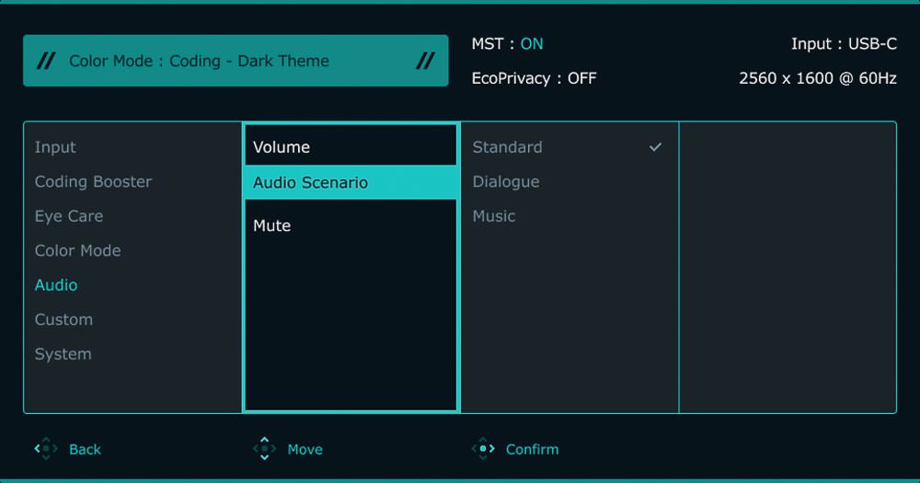Click the Back joystick icon
Screen dimensions: 920x483
tap(45, 449)
